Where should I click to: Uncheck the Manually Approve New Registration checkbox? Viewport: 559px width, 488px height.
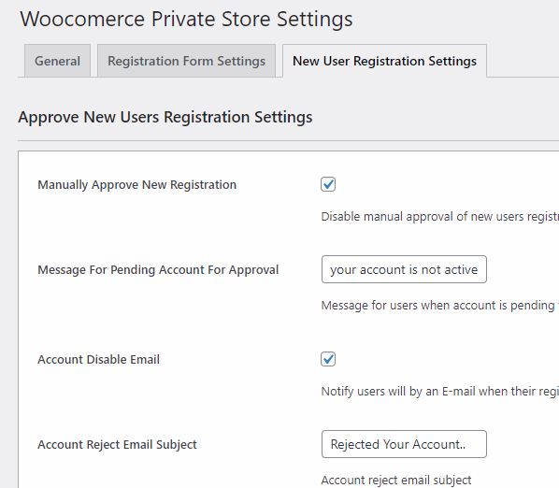tap(328, 184)
